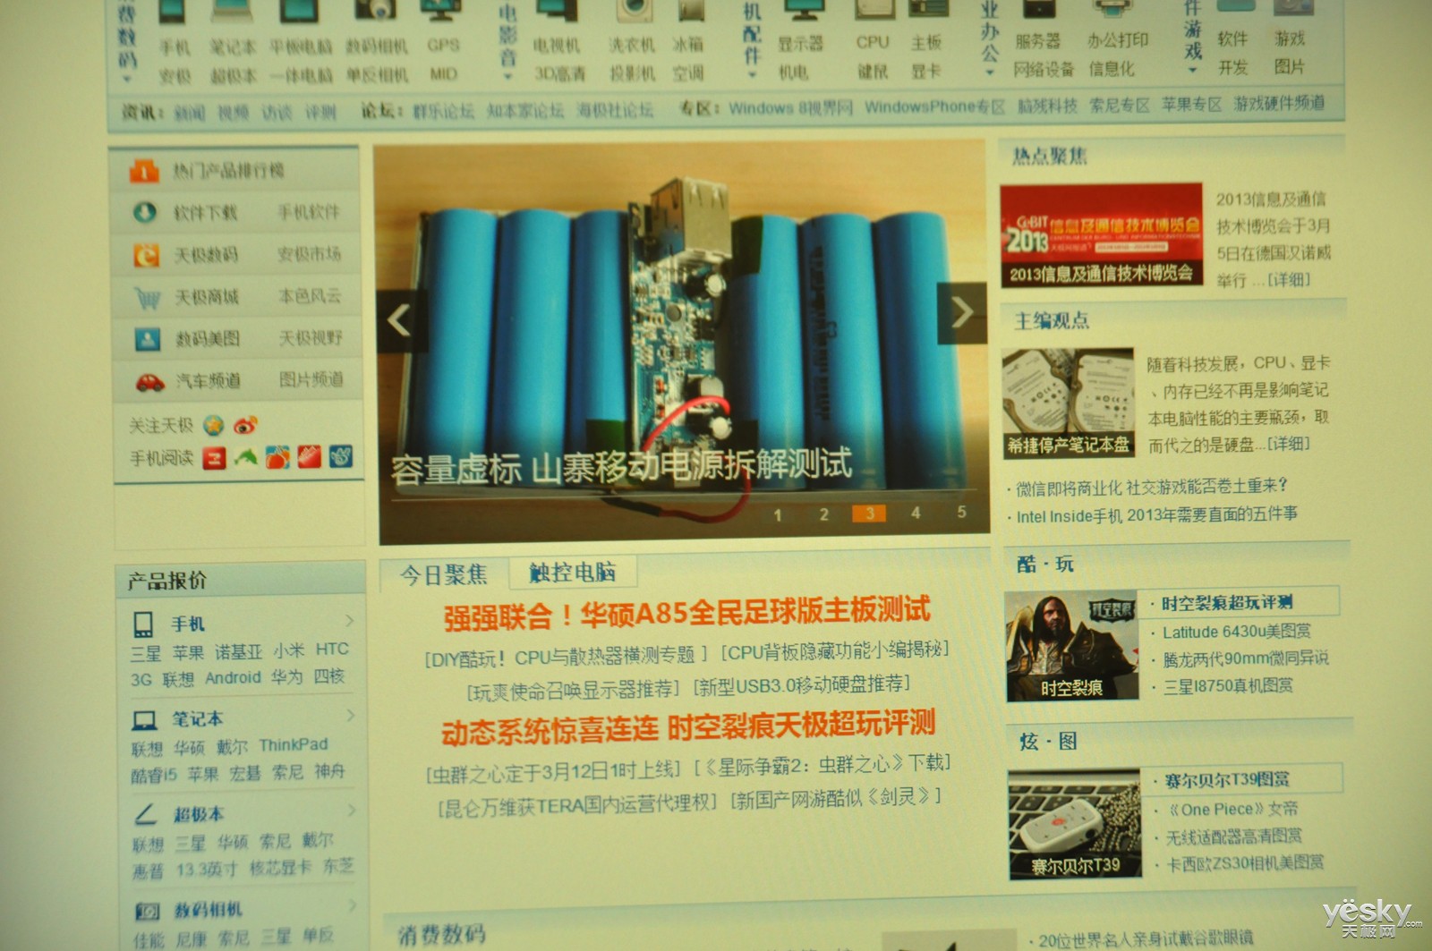Image resolution: width=1432 pixels, height=951 pixels.
Task: Expand the 件游戏 navigation group arrow
Action: coord(1192,70)
